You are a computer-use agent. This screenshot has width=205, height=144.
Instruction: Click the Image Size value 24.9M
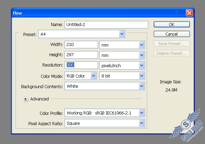pyautogui.click(x=171, y=90)
